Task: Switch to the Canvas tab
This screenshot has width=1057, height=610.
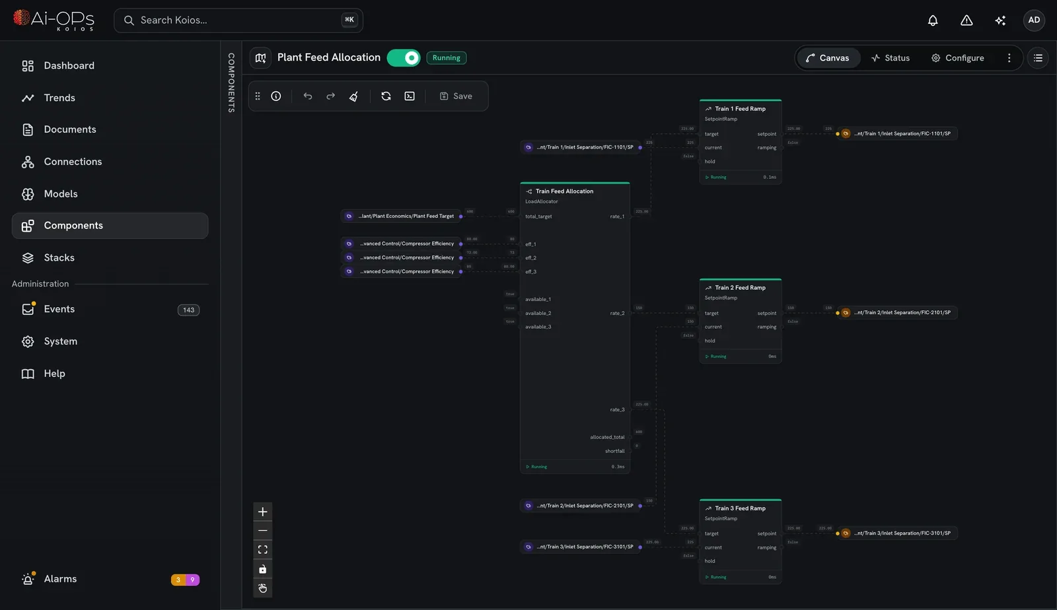Action: pos(828,58)
